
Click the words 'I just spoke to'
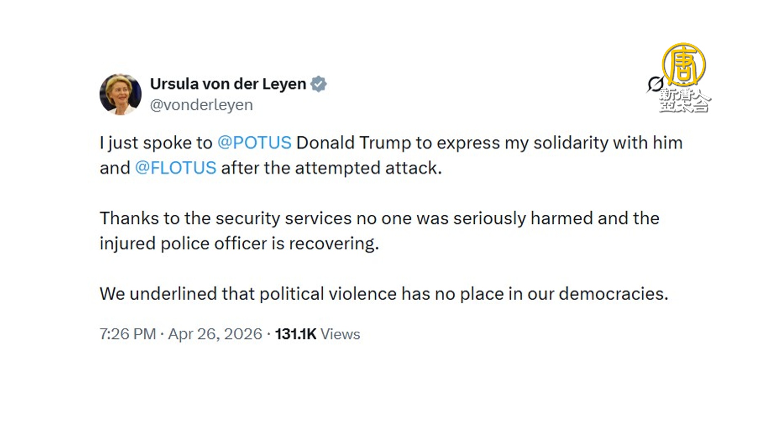point(156,143)
